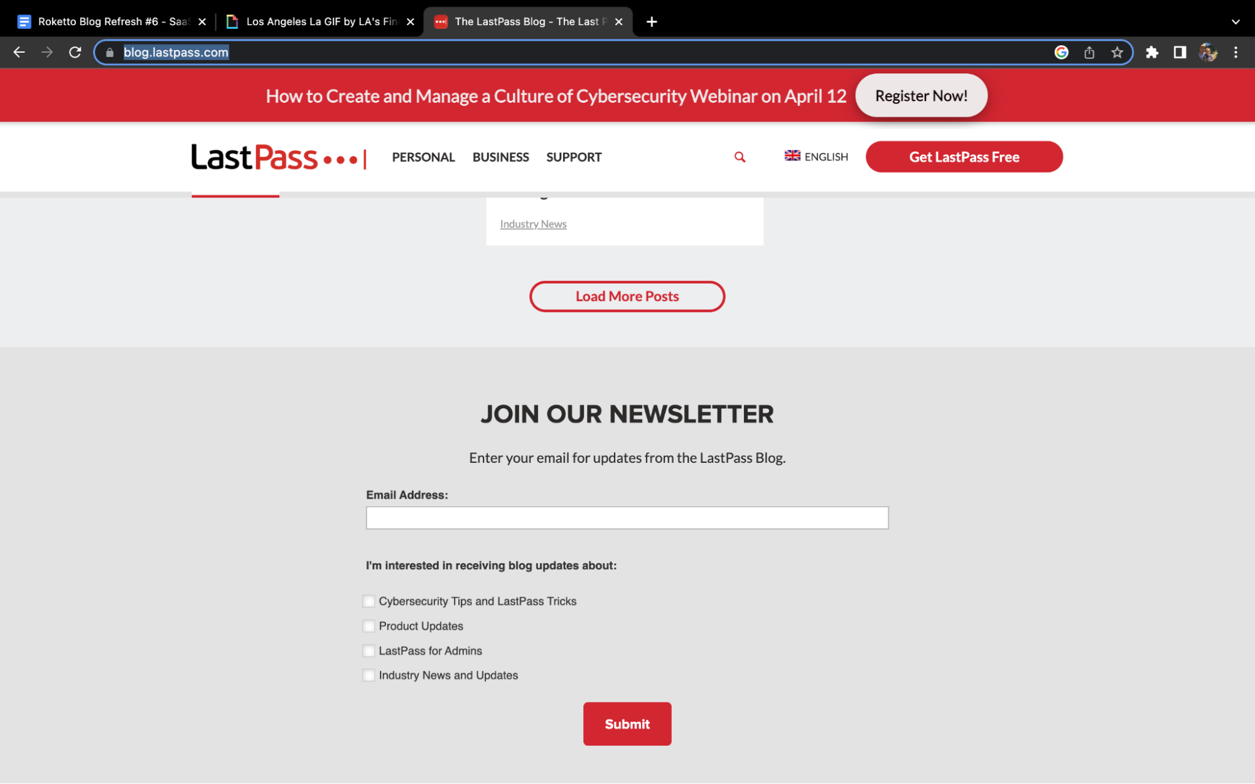Expand ENGLISH language dropdown
The height and width of the screenshot is (784, 1255).
[x=815, y=156]
